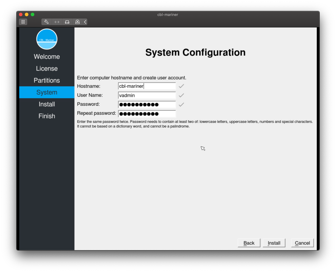Collapse the toolbar chevron arrow
336x272 pixels.
point(85,22)
